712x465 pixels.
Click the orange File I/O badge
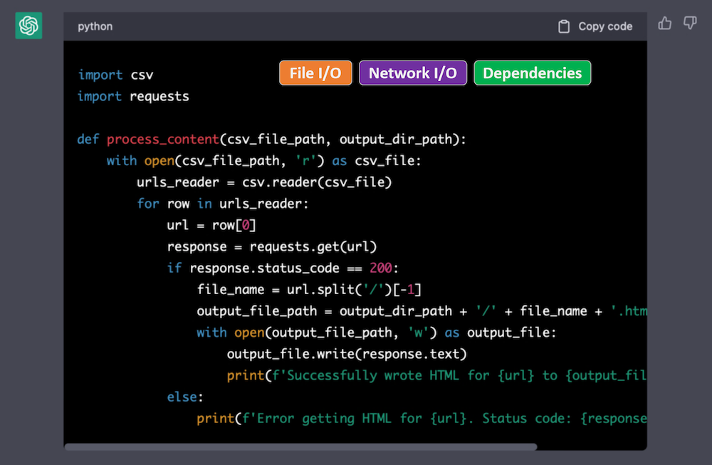(x=315, y=72)
